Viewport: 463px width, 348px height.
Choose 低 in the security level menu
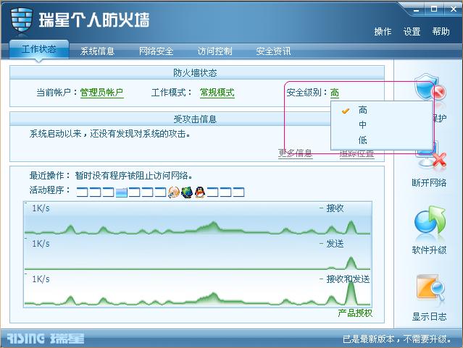[x=382, y=140]
